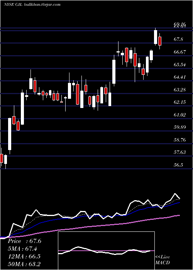Click the <<Live MACD label

163,260
